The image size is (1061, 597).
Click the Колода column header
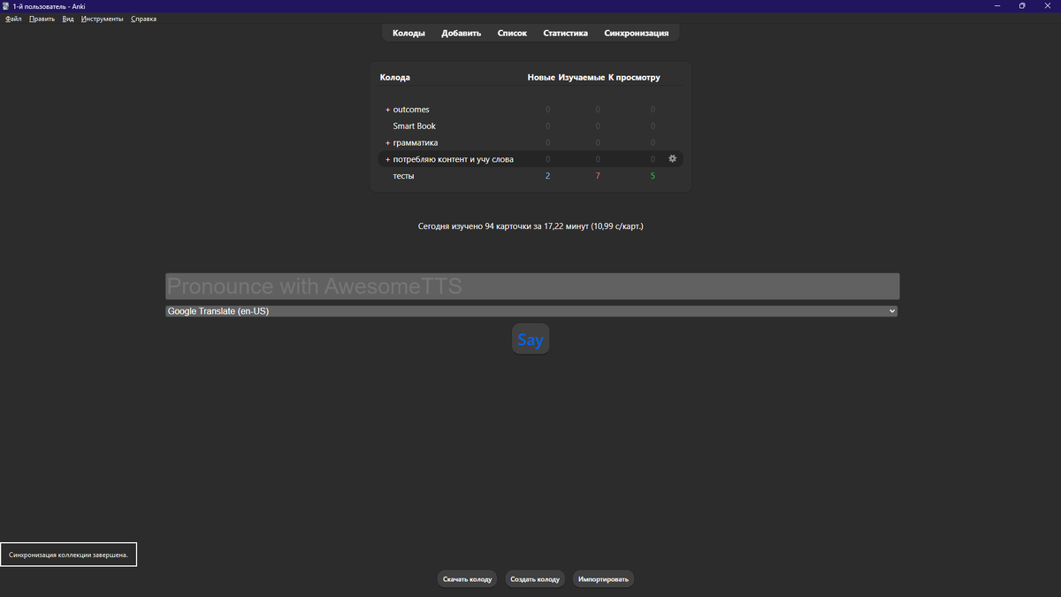tap(395, 78)
